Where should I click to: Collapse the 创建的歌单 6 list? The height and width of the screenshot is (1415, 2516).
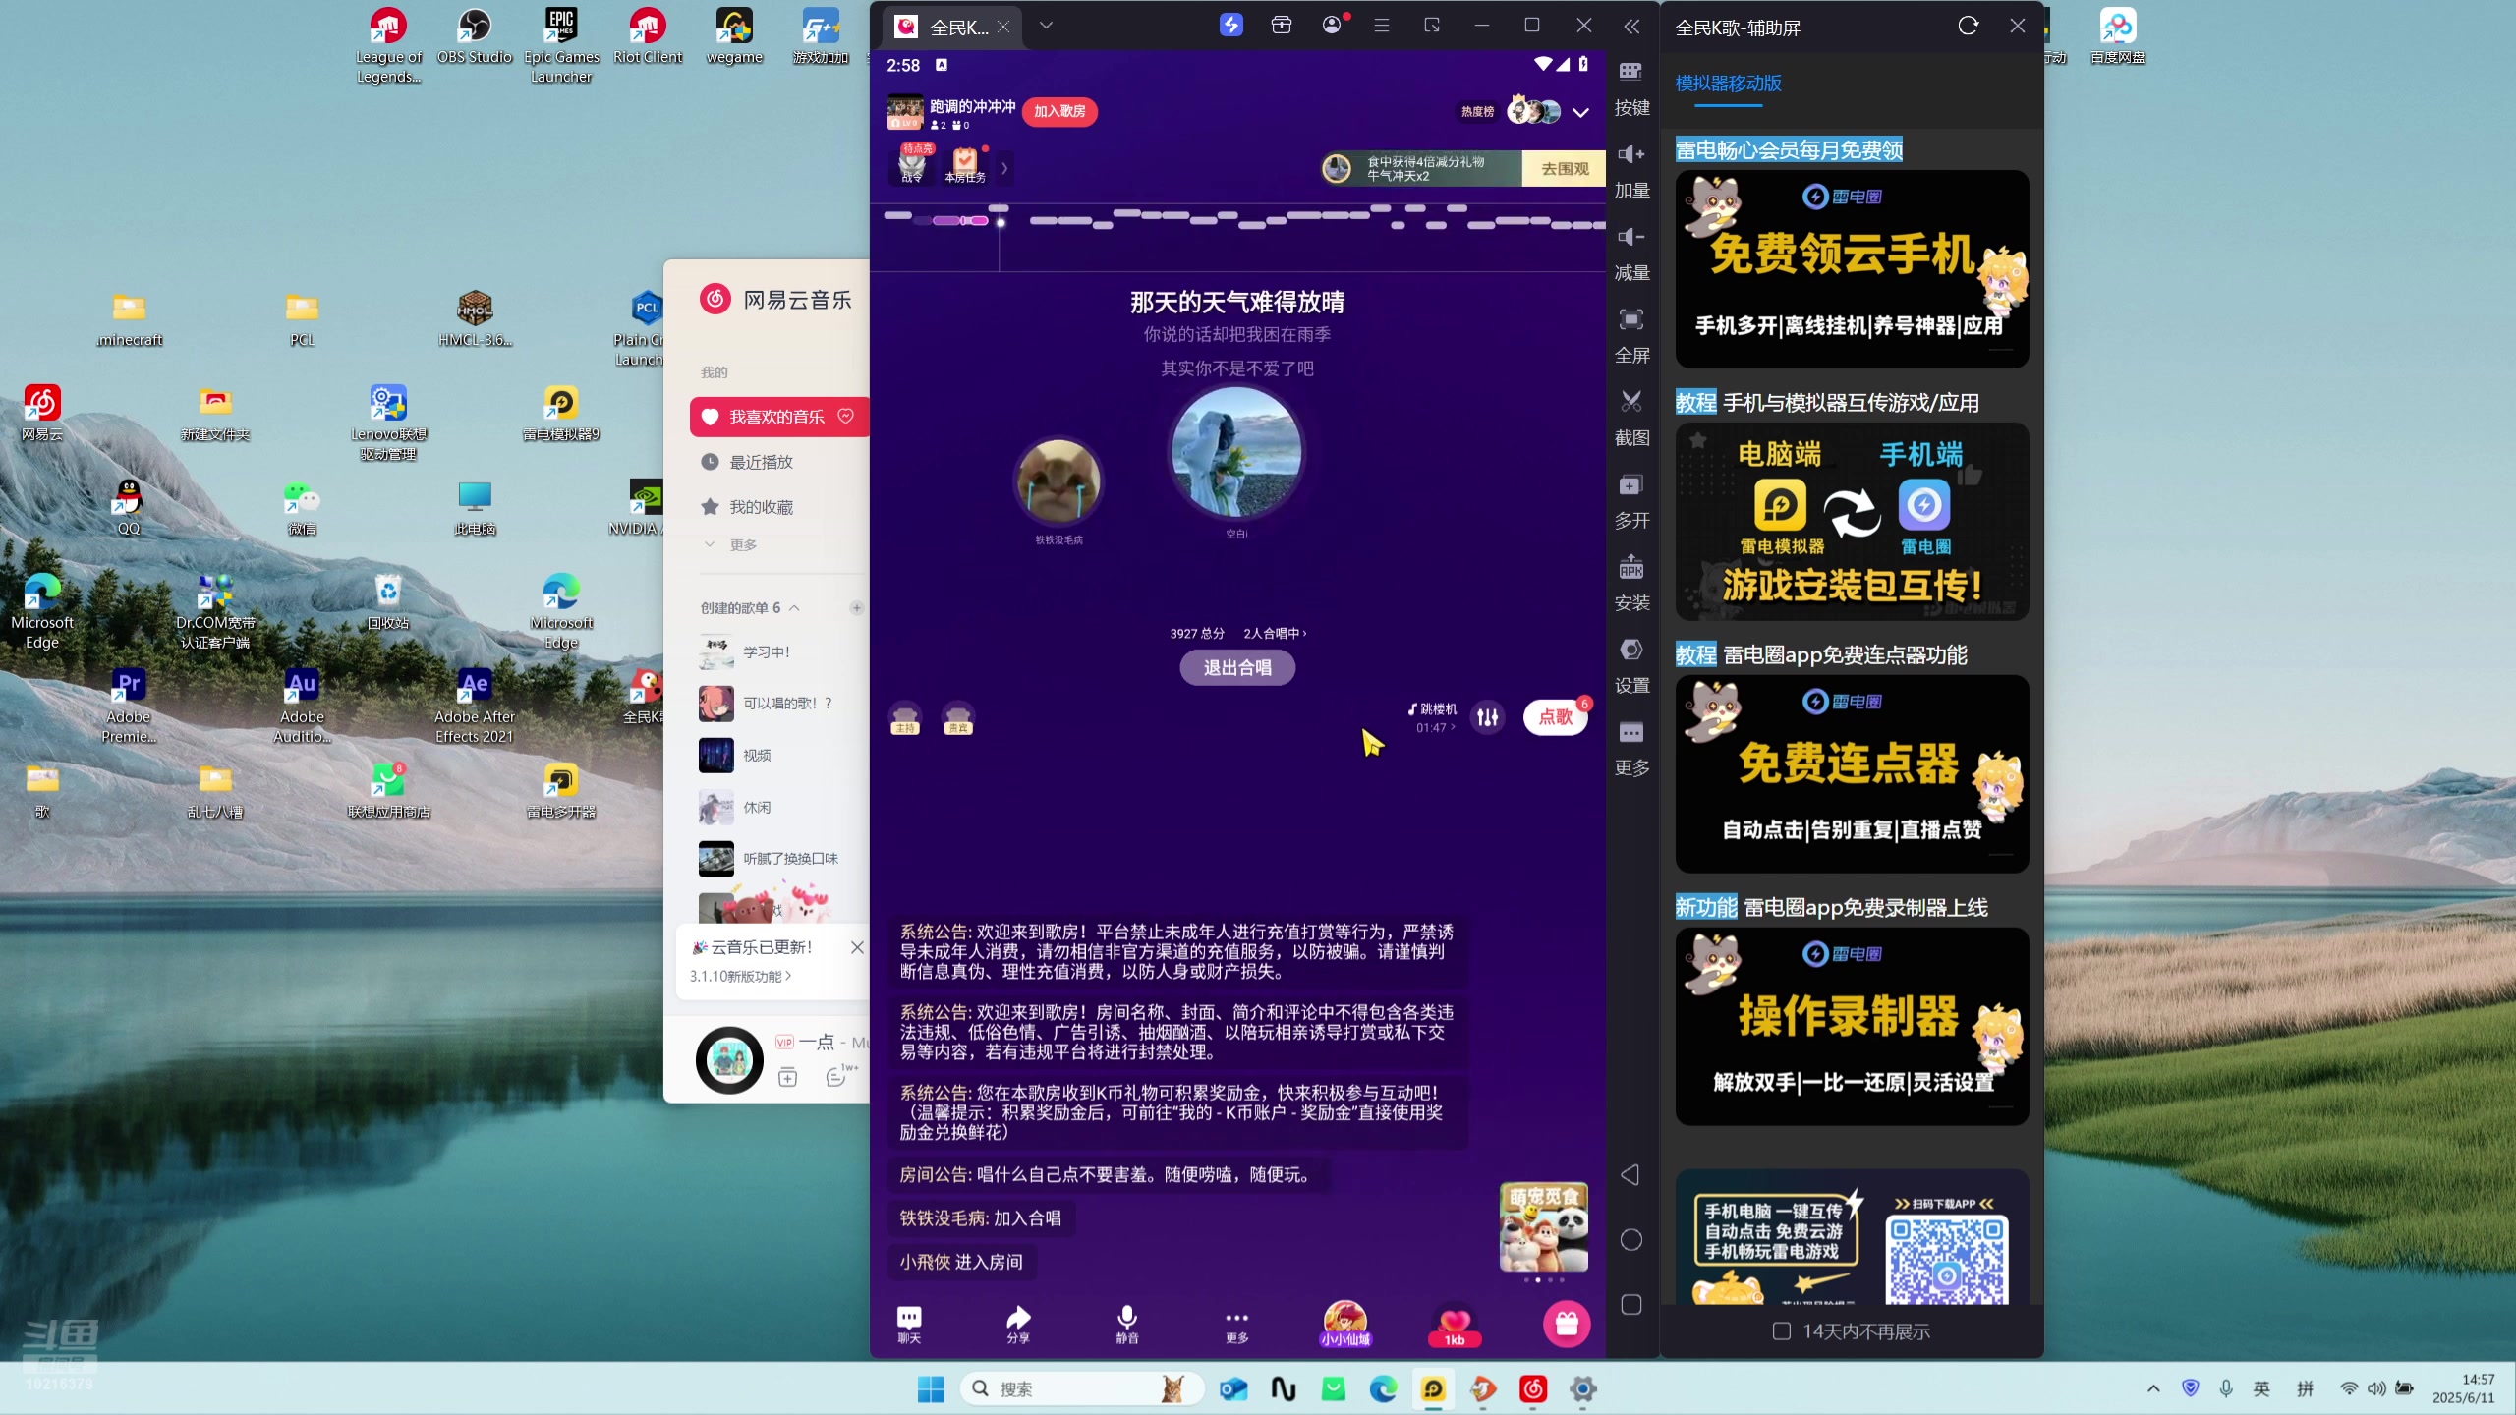794,608
